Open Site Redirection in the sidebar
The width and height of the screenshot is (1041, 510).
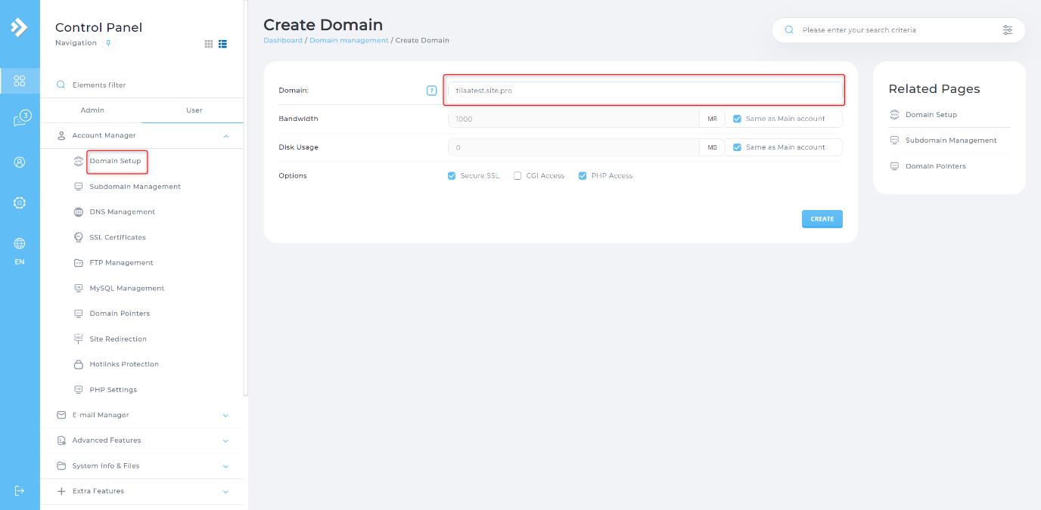118,339
